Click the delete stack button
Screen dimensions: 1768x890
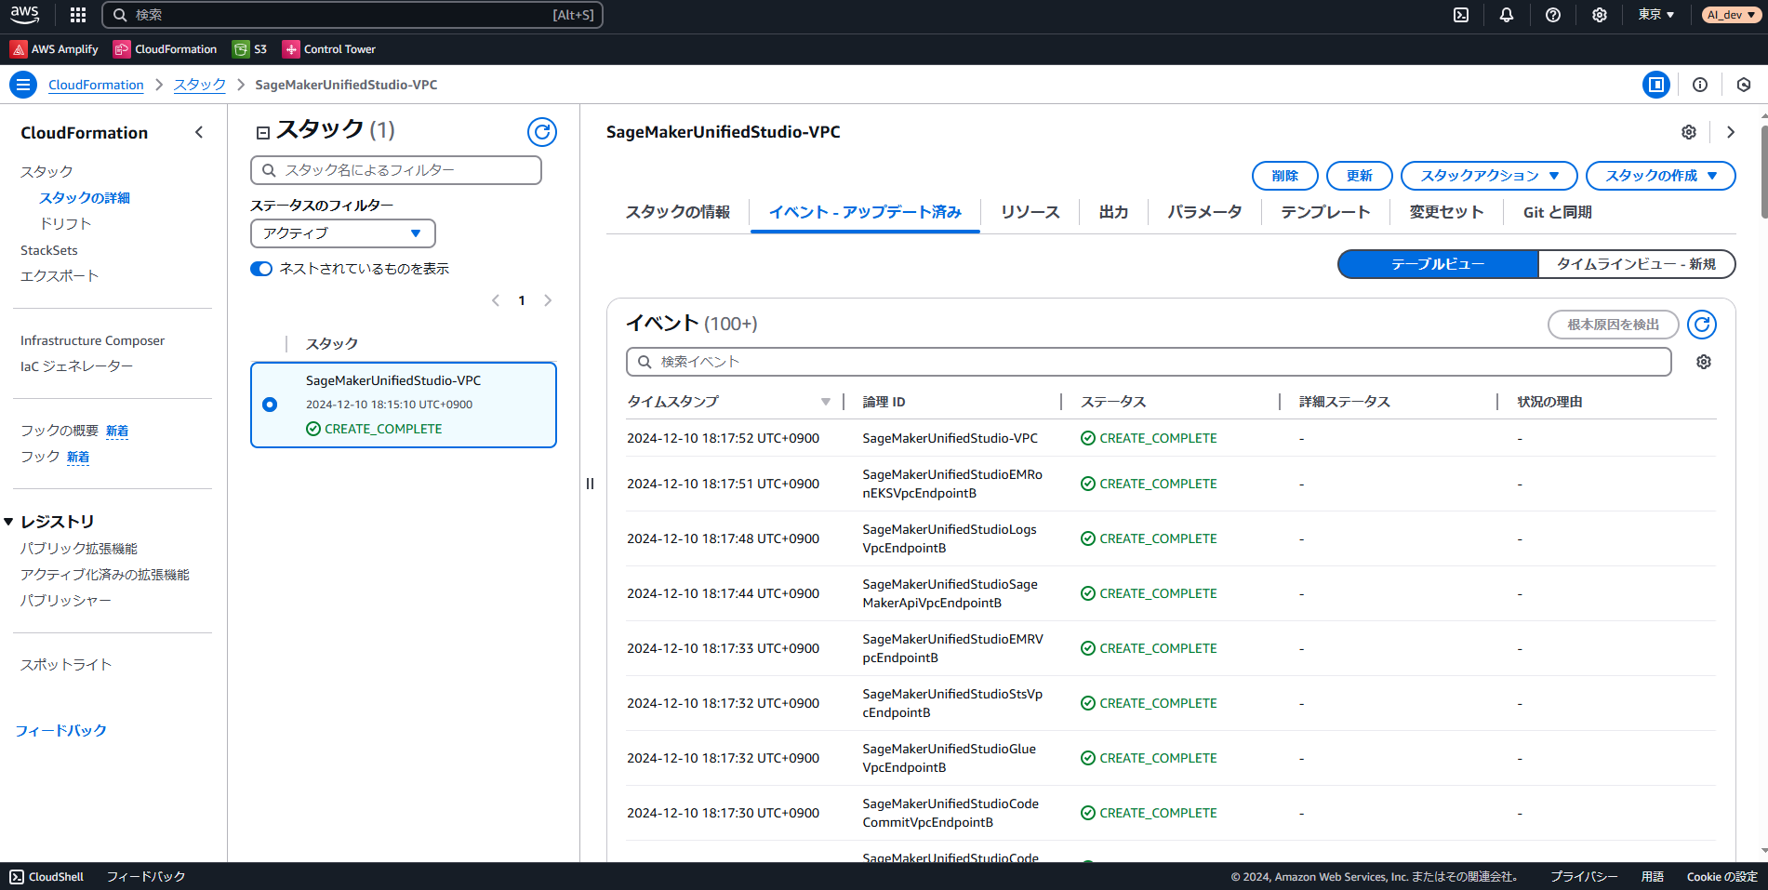[x=1285, y=176]
